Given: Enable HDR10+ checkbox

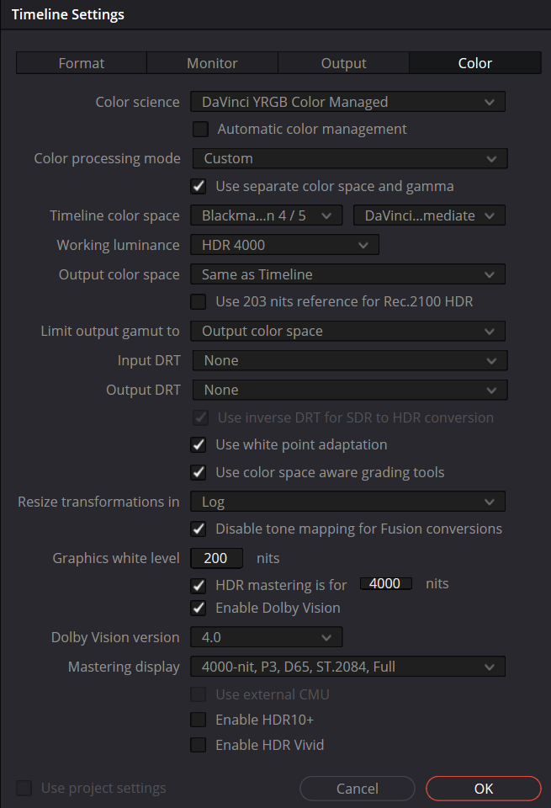Looking at the screenshot, I should coord(199,720).
